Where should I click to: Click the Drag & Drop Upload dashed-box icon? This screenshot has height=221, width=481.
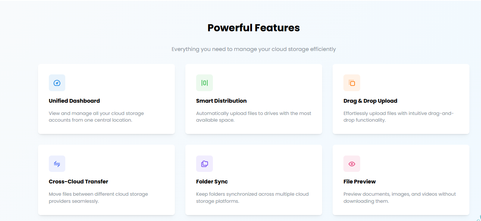[x=352, y=83]
